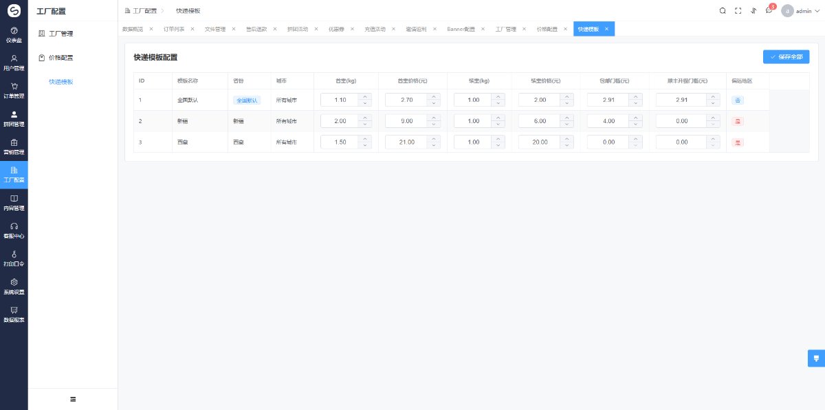The image size is (825, 410).
Task: Click the 否 tag in 全国默认 row
Action: (x=738, y=100)
